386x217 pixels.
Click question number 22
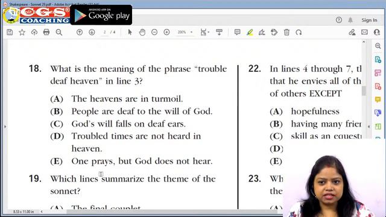(255, 69)
